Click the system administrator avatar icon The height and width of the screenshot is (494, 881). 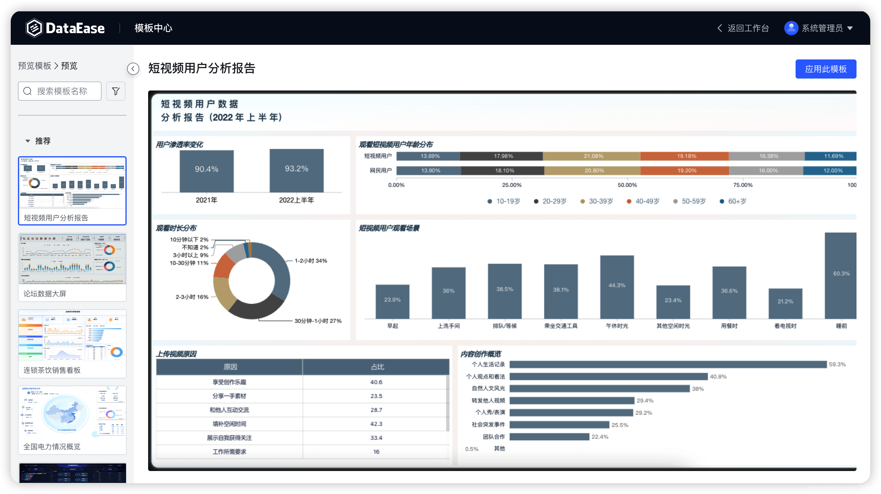tap(790, 28)
